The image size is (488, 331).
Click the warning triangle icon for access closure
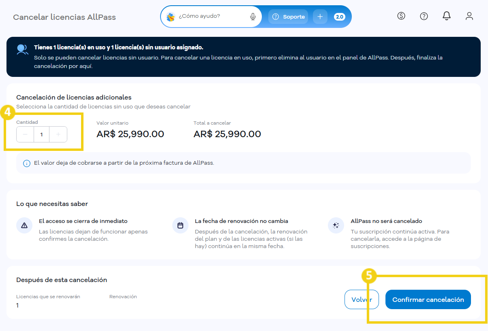(x=24, y=225)
